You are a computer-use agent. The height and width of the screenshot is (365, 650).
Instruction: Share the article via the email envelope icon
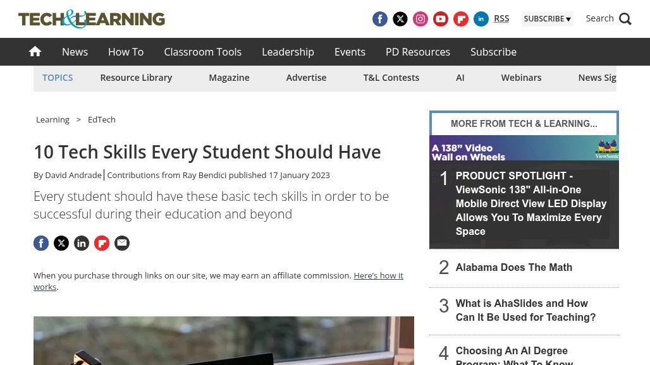click(122, 243)
